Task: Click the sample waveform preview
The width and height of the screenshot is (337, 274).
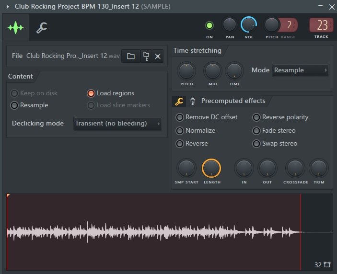Action: click(170, 232)
